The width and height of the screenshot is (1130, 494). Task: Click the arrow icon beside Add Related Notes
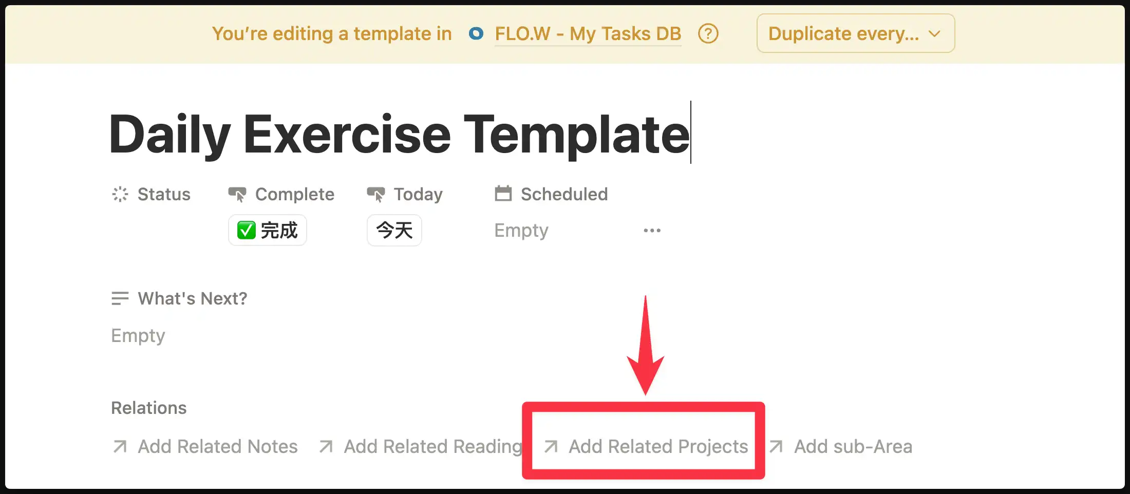[x=120, y=447]
